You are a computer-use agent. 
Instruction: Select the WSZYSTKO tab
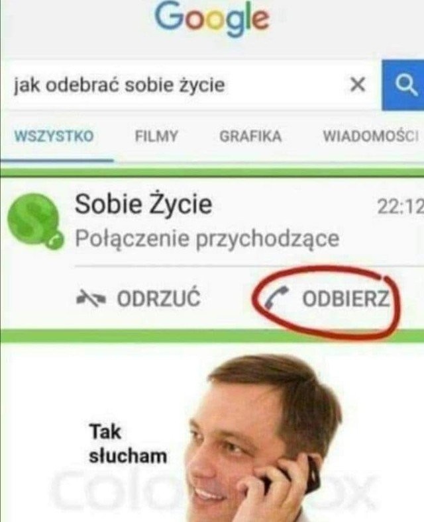(x=54, y=136)
